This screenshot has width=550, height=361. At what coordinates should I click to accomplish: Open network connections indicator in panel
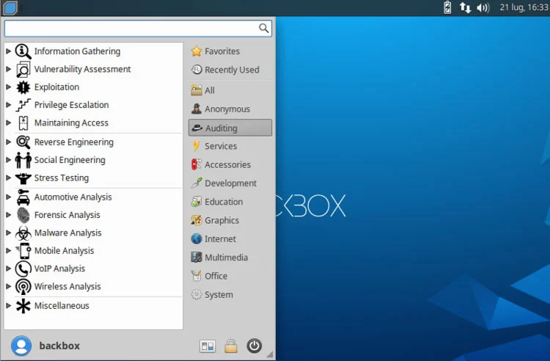coord(465,7)
